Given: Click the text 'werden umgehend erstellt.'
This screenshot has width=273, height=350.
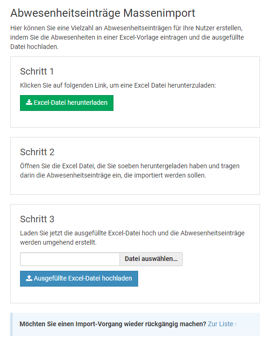Looking at the screenshot, I should [x=58, y=242].
